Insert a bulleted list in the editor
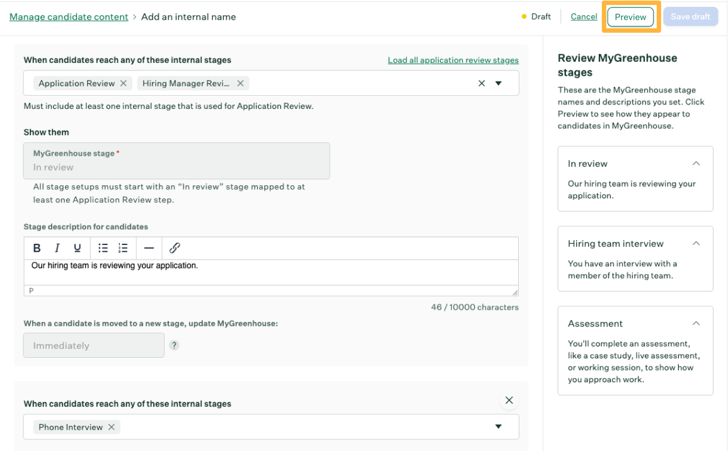Viewport: 728px width, 451px height. [x=103, y=248]
